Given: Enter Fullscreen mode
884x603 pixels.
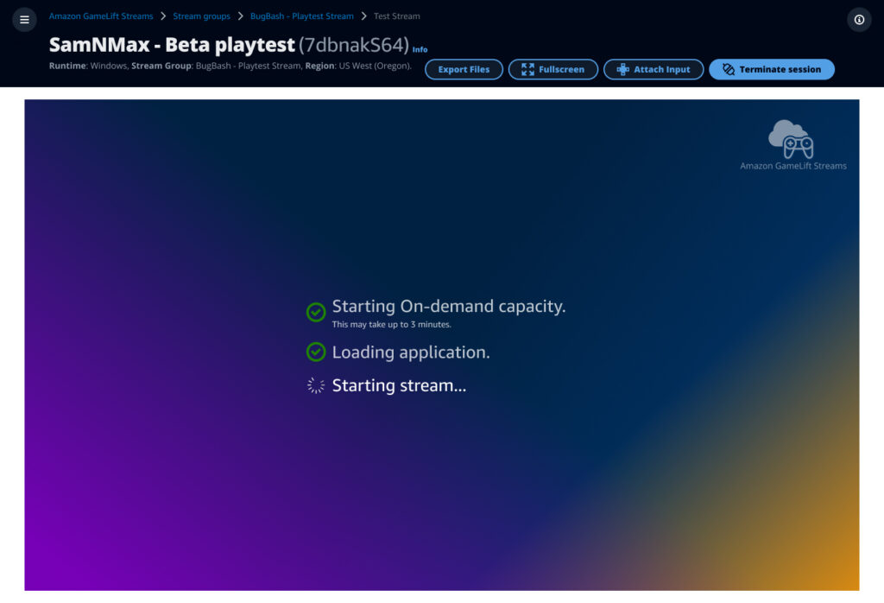Looking at the screenshot, I should click(552, 69).
